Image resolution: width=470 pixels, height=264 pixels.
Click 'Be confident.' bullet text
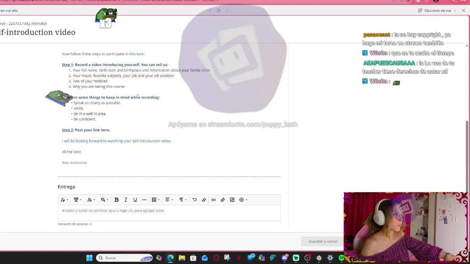coord(84,119)
